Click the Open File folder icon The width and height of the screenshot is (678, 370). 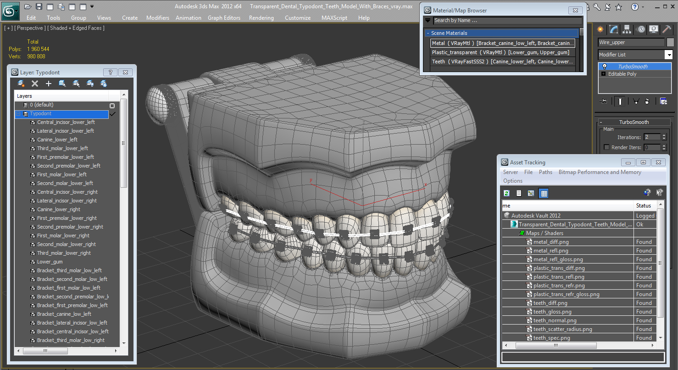(28, 6)
